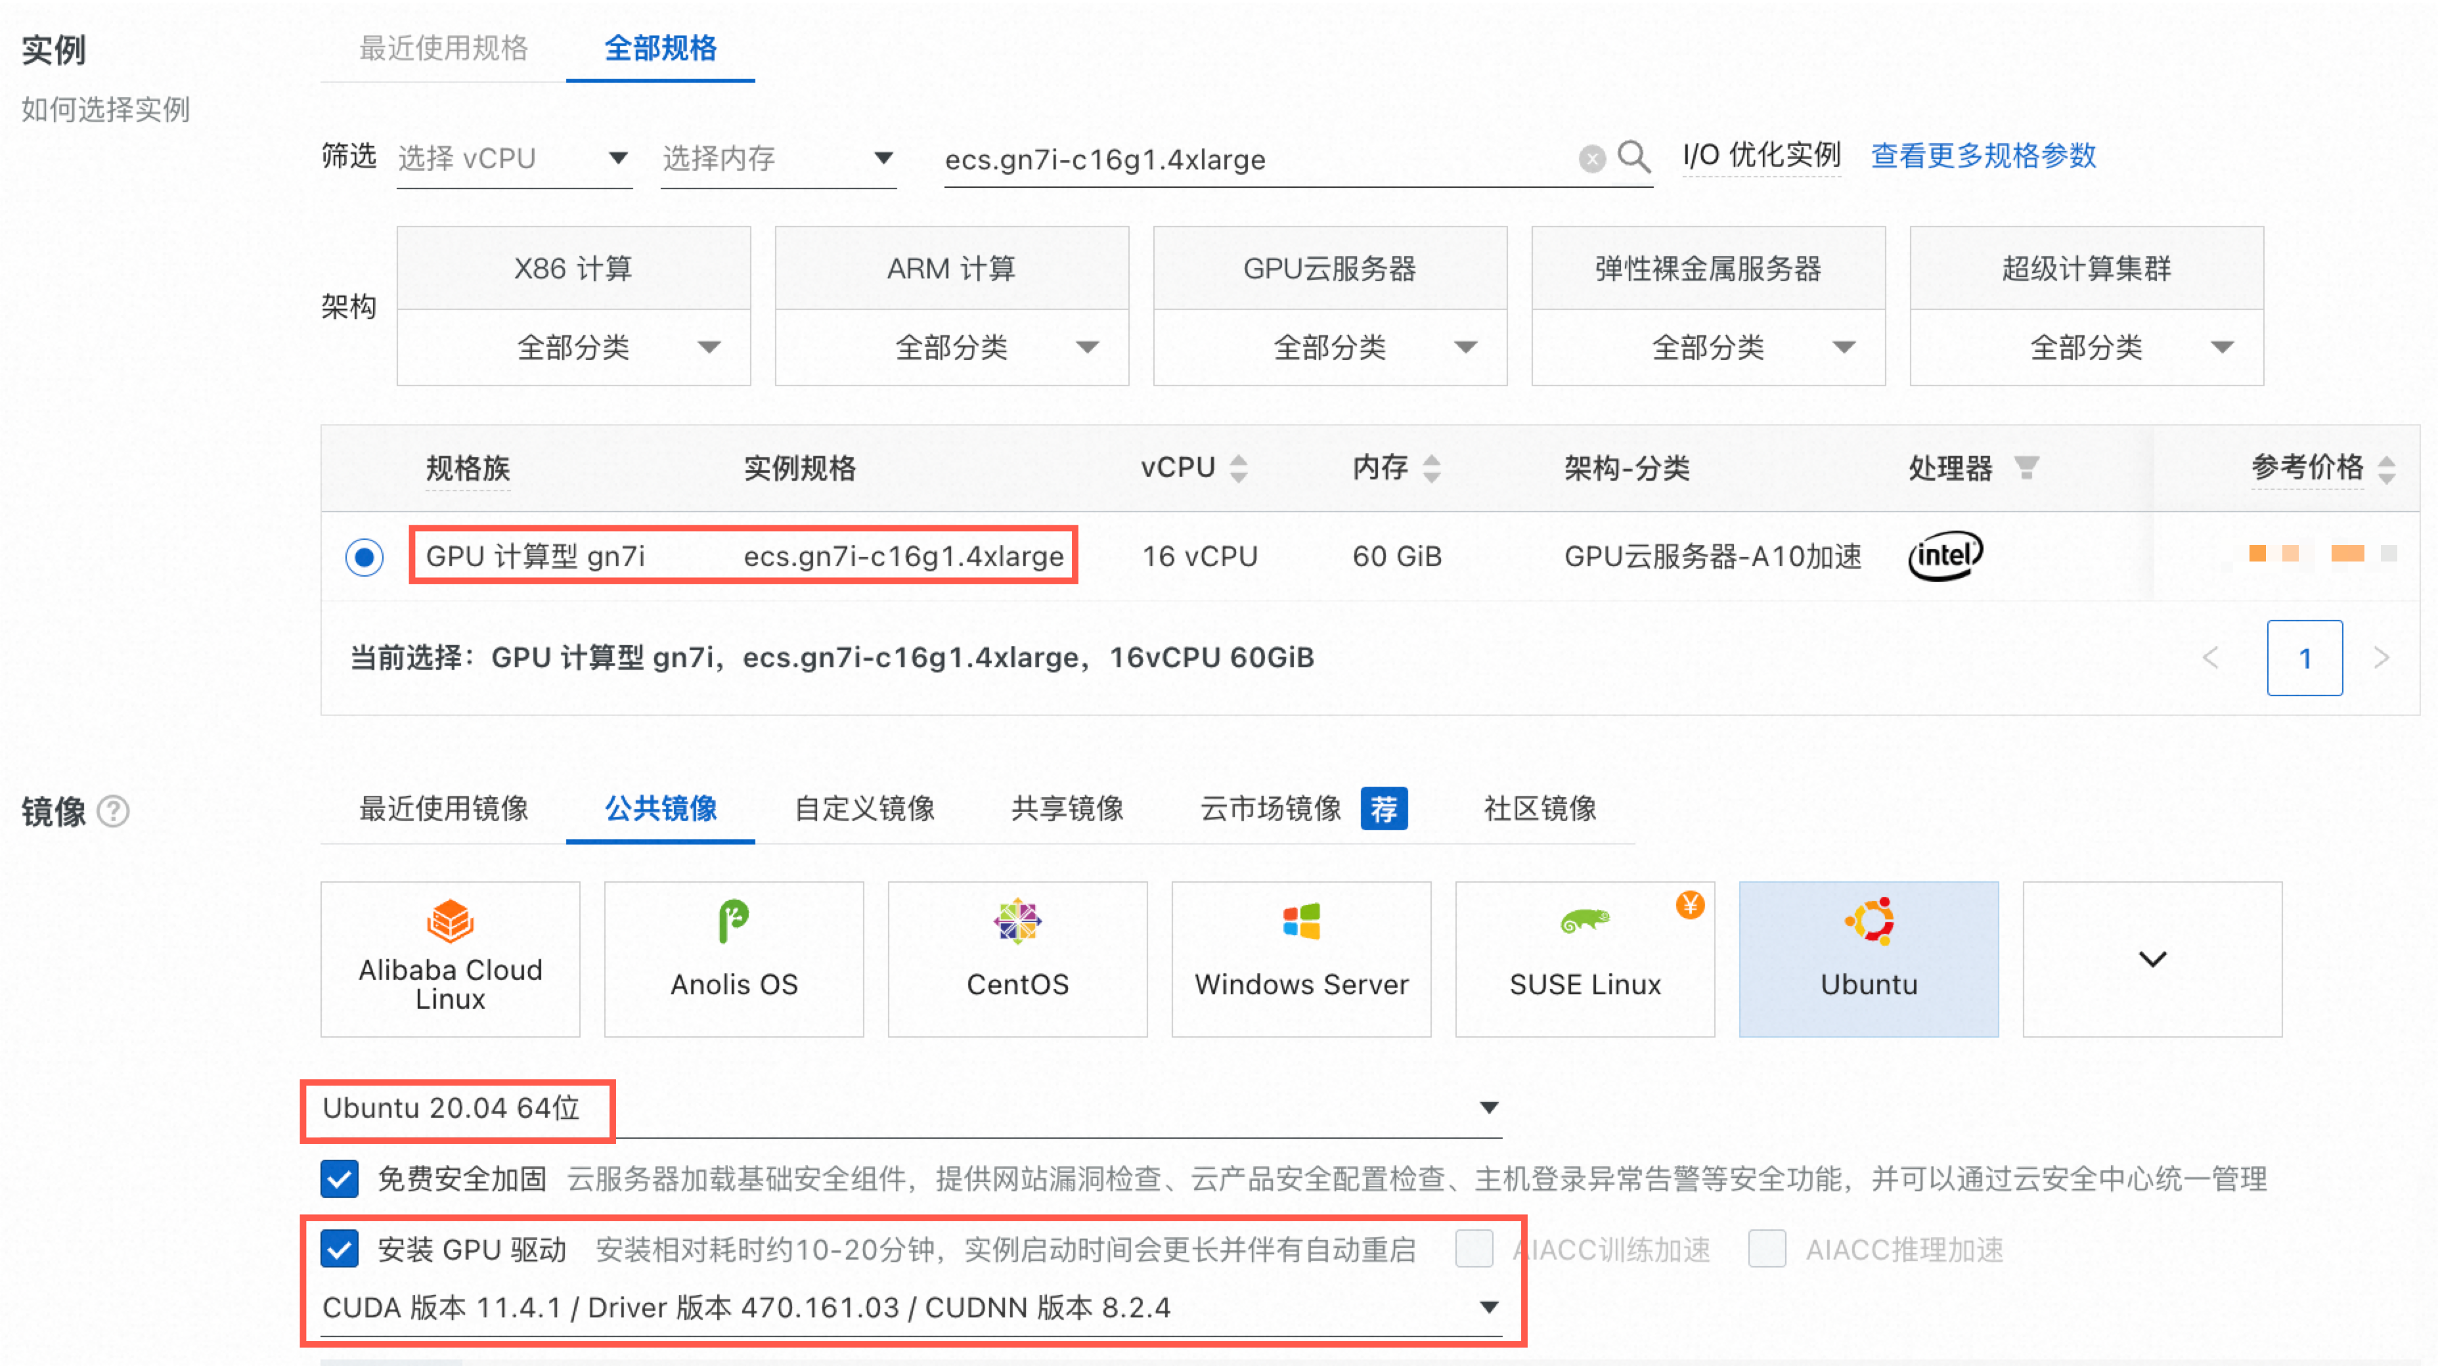This screenshot has width=2438, height=1366.
Task: Select Ubuntu image tile
Action: pos(1869,959)
